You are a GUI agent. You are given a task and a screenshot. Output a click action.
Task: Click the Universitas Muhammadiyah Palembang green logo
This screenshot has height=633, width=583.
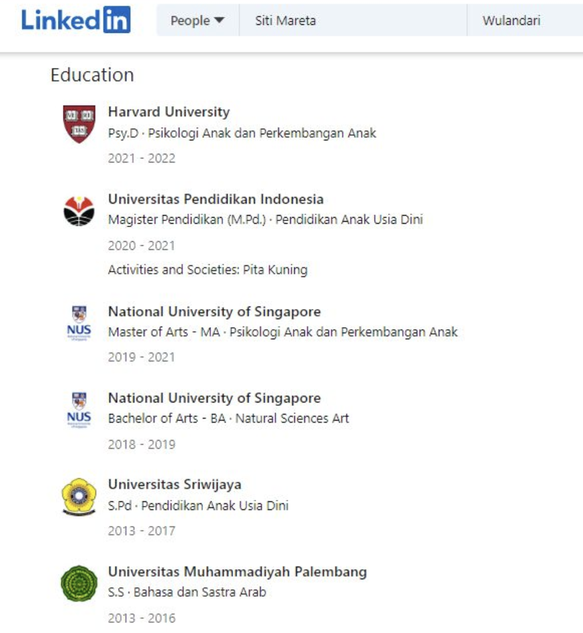pyautogui.click(x=79, y=583)
